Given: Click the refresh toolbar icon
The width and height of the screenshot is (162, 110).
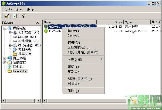Looking at the screenshot, I should point(15,16).
